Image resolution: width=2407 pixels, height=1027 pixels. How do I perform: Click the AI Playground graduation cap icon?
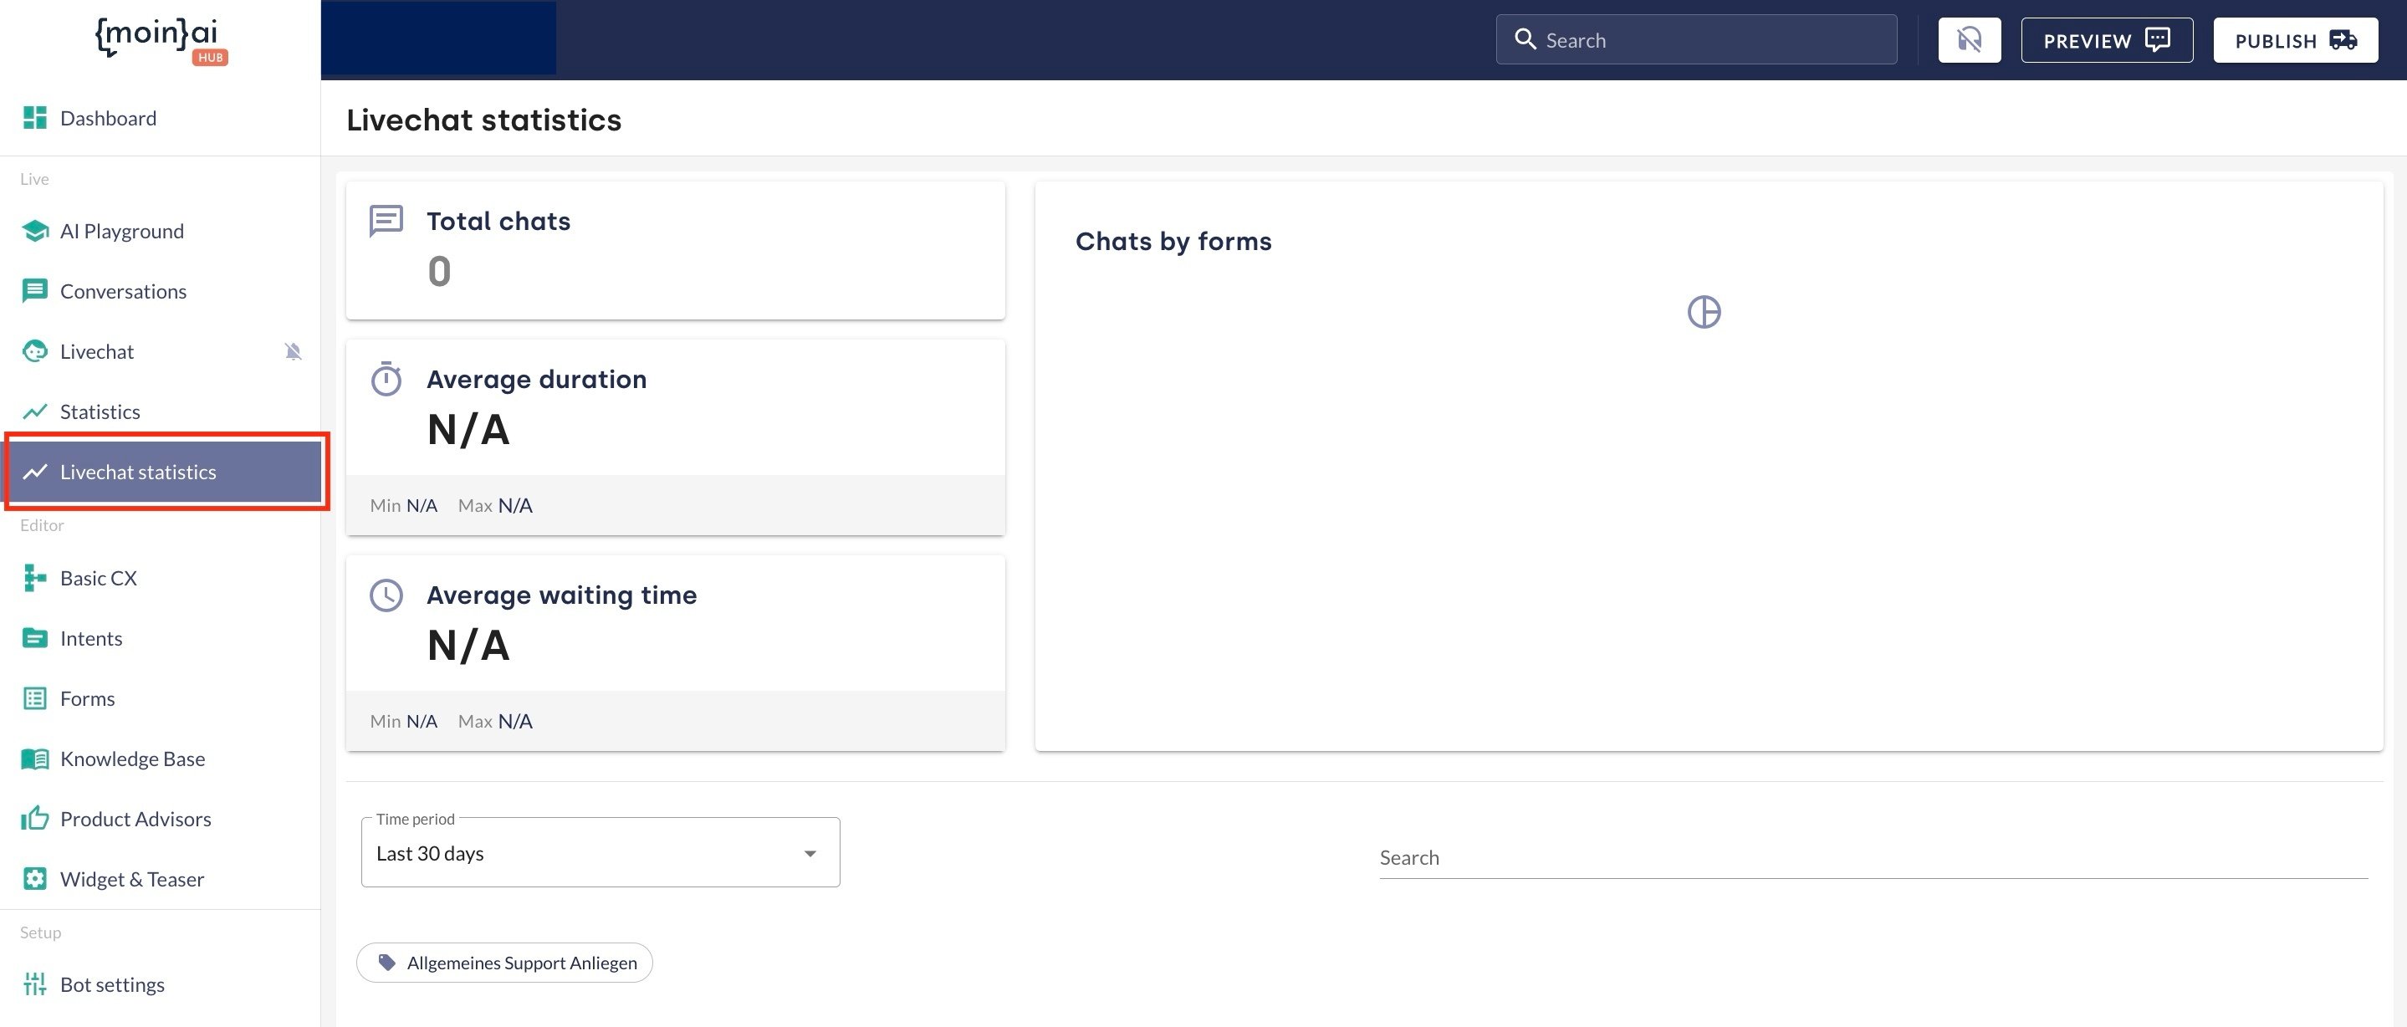[34, 231]
